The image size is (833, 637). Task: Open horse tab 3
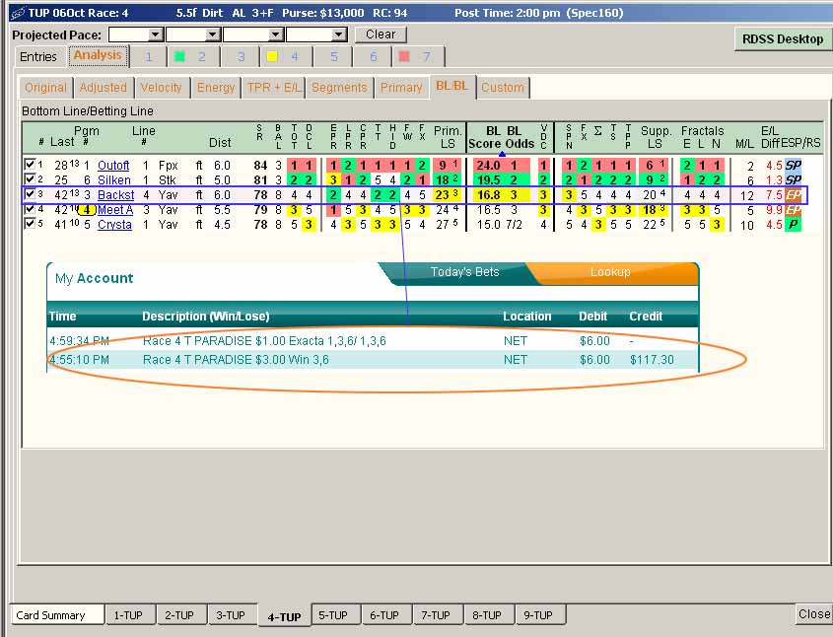tap(241, 57)
